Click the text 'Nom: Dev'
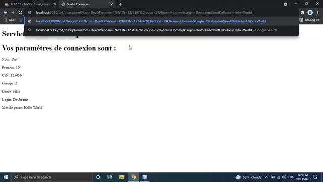The height and width of the screenshot is (182, 323). click(10, 60)
